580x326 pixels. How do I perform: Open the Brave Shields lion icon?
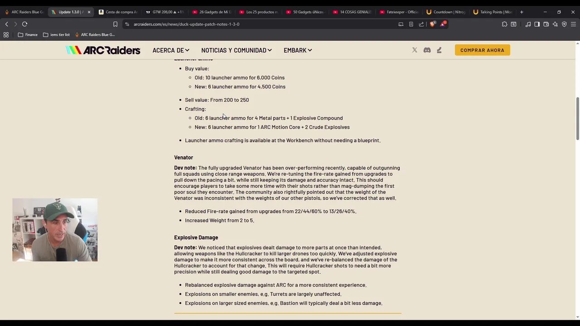432,24
